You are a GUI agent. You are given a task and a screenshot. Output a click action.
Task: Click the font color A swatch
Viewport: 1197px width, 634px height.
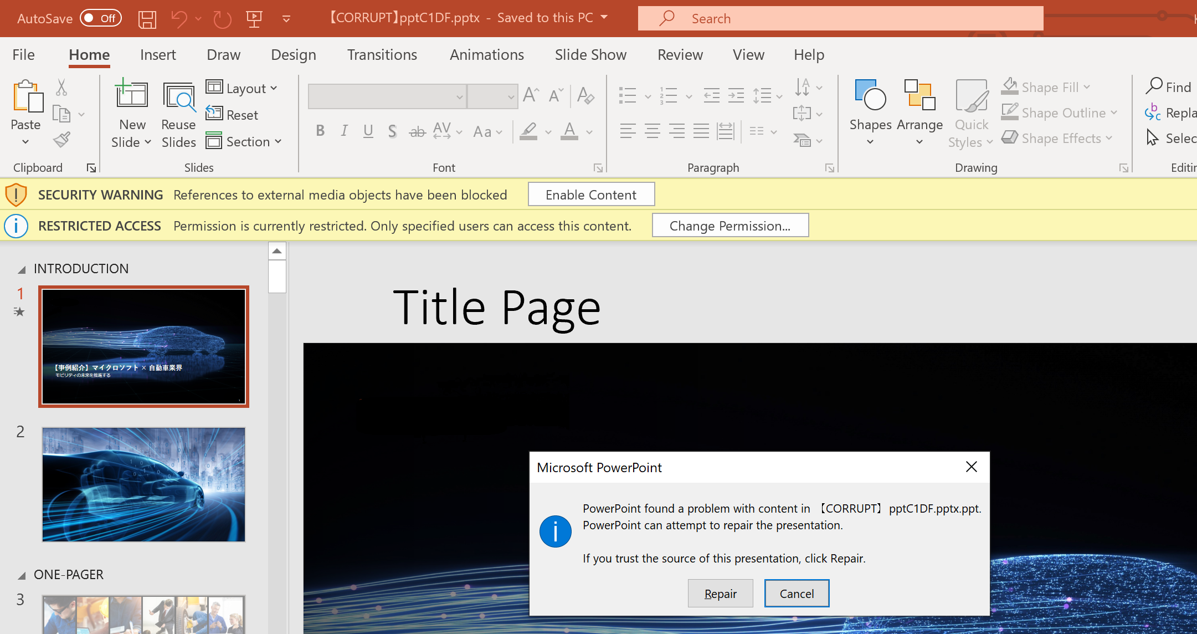(569, 131)
